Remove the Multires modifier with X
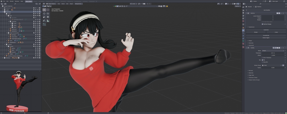This screenshot has height=114, width=287. [x=283, y=13]
